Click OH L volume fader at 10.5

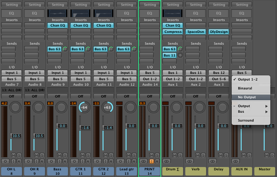pos(16,136)
